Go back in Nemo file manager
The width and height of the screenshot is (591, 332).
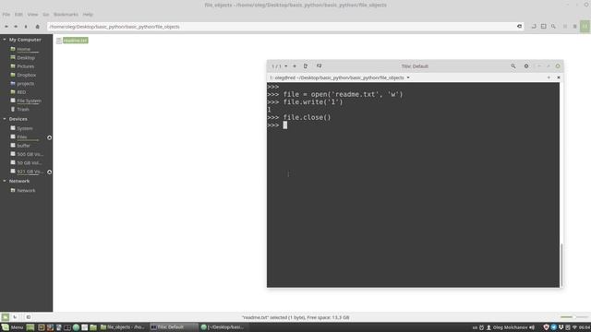click(x=6, y=27)
